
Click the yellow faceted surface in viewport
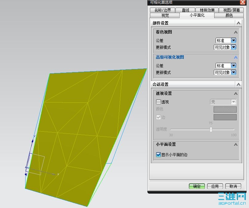pos(86,138)
